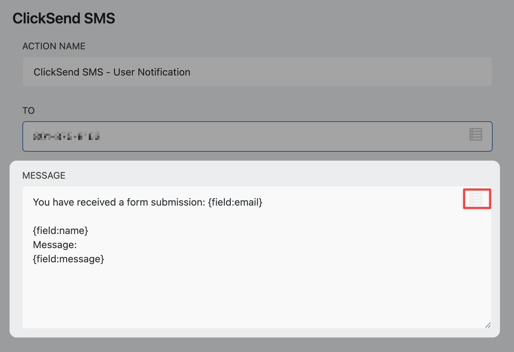
Task: Click the ClickSend SMS heading
Action: [64, 18]
